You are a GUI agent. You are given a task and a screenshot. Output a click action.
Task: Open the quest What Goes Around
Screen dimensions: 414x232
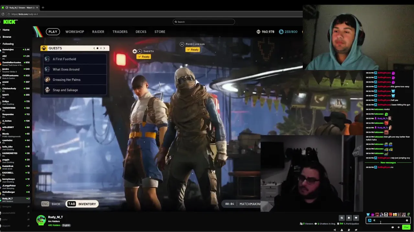[75, 69]
